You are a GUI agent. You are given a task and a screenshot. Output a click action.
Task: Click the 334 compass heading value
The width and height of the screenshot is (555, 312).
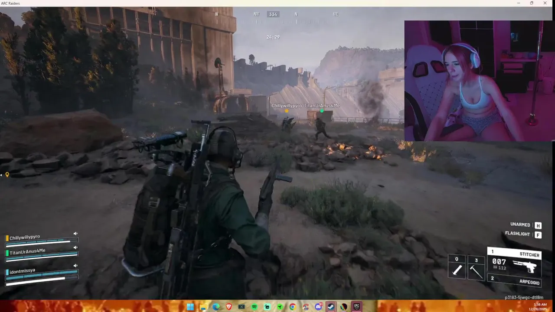(273, 14)
